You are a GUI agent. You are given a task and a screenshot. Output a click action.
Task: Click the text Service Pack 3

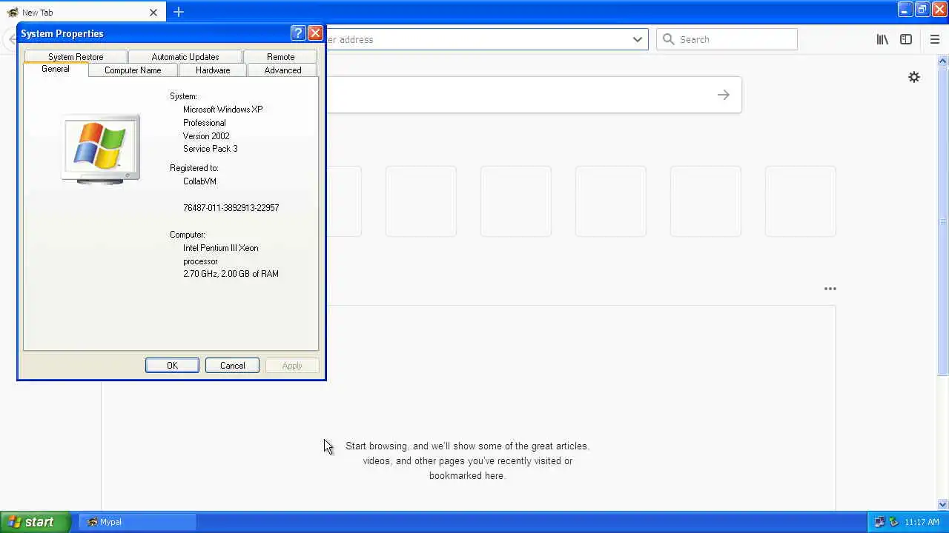tap(211, 149)
